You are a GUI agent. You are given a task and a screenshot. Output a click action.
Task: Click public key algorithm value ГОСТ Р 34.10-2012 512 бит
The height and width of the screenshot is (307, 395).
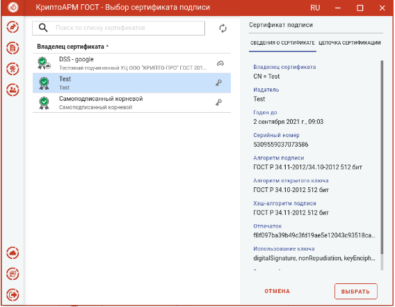[x=291, y=190]
